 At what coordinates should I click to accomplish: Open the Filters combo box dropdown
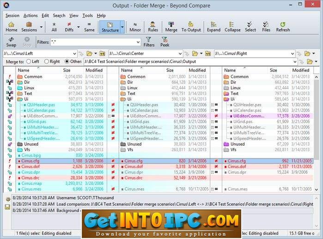tap(138, 42)
